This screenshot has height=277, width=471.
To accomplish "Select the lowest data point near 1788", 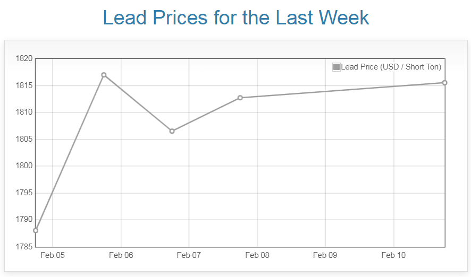I will (x=36, y=230).
